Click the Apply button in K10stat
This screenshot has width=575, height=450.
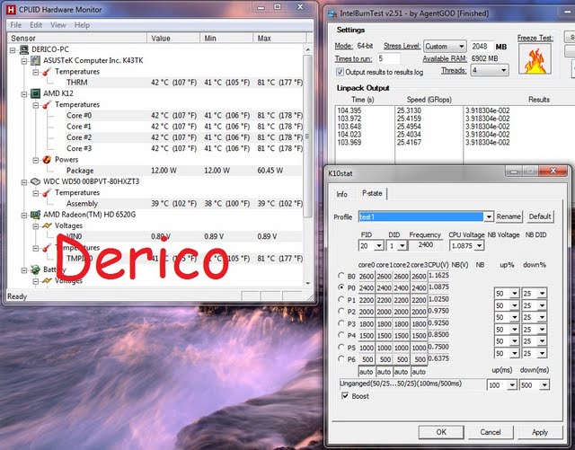(x=539, y=432)
